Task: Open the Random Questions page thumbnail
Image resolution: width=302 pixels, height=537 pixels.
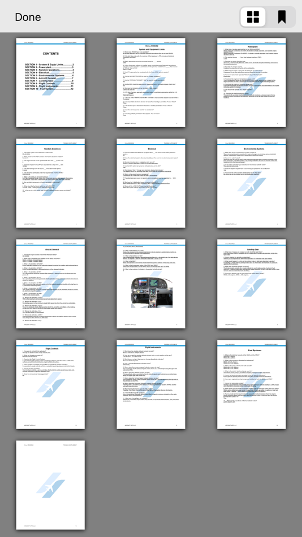Action: [50, 183]
